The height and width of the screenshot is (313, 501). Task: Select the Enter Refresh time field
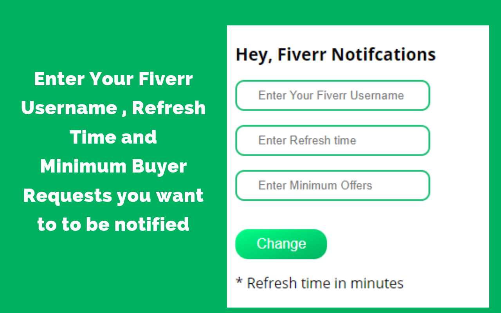[x=332, y=140]
